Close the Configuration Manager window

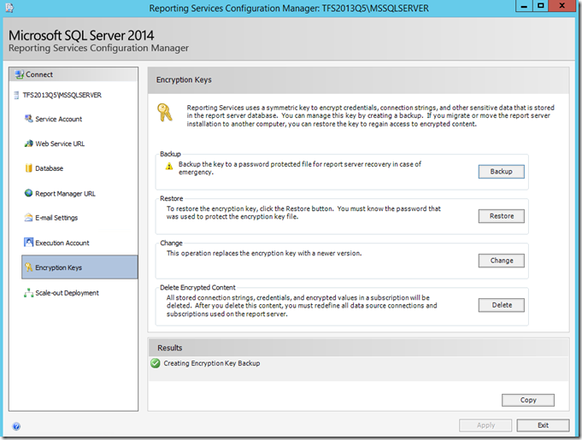pyautogui.click(x=562, y=6)
